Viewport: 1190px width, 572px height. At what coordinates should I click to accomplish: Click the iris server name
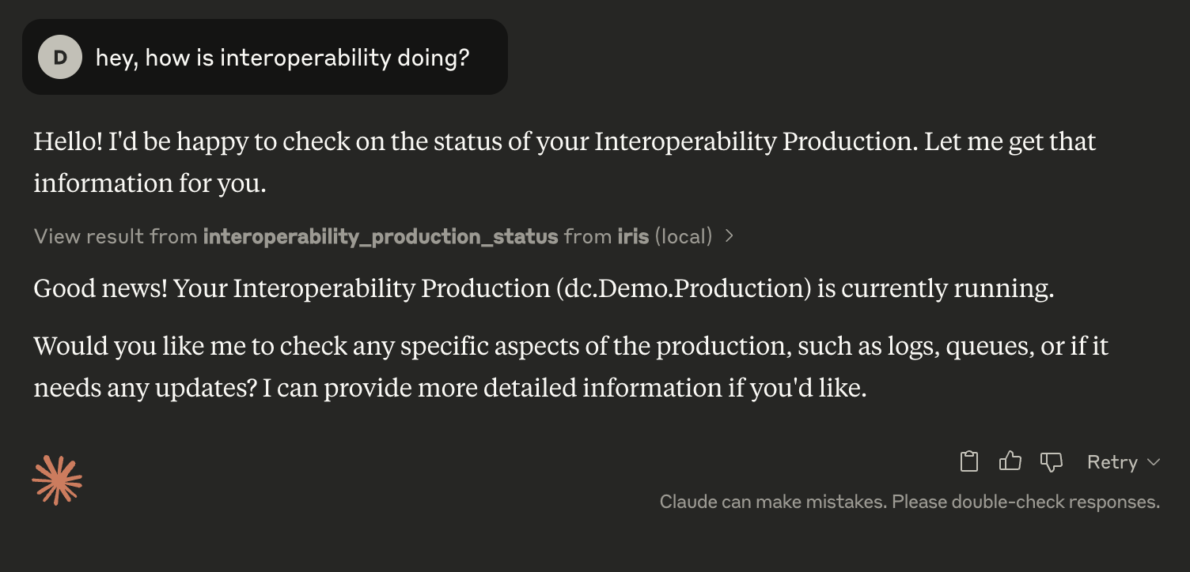click(x=633, y=235)
